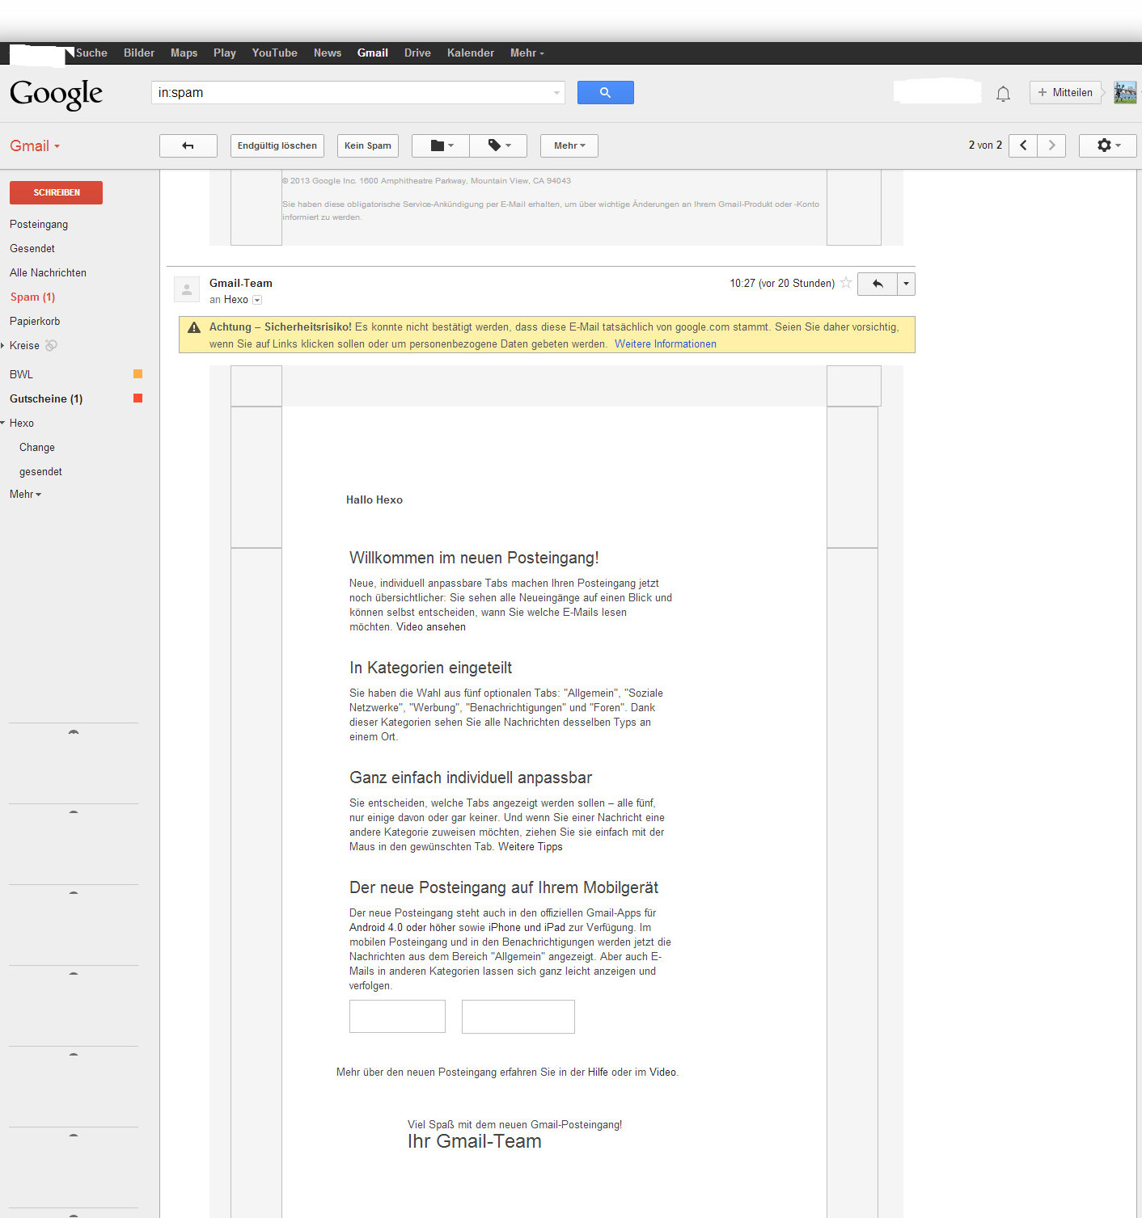The image size is (1142, 1218).
Task: Open Alle Nachrichten folder
Action: 48,273
